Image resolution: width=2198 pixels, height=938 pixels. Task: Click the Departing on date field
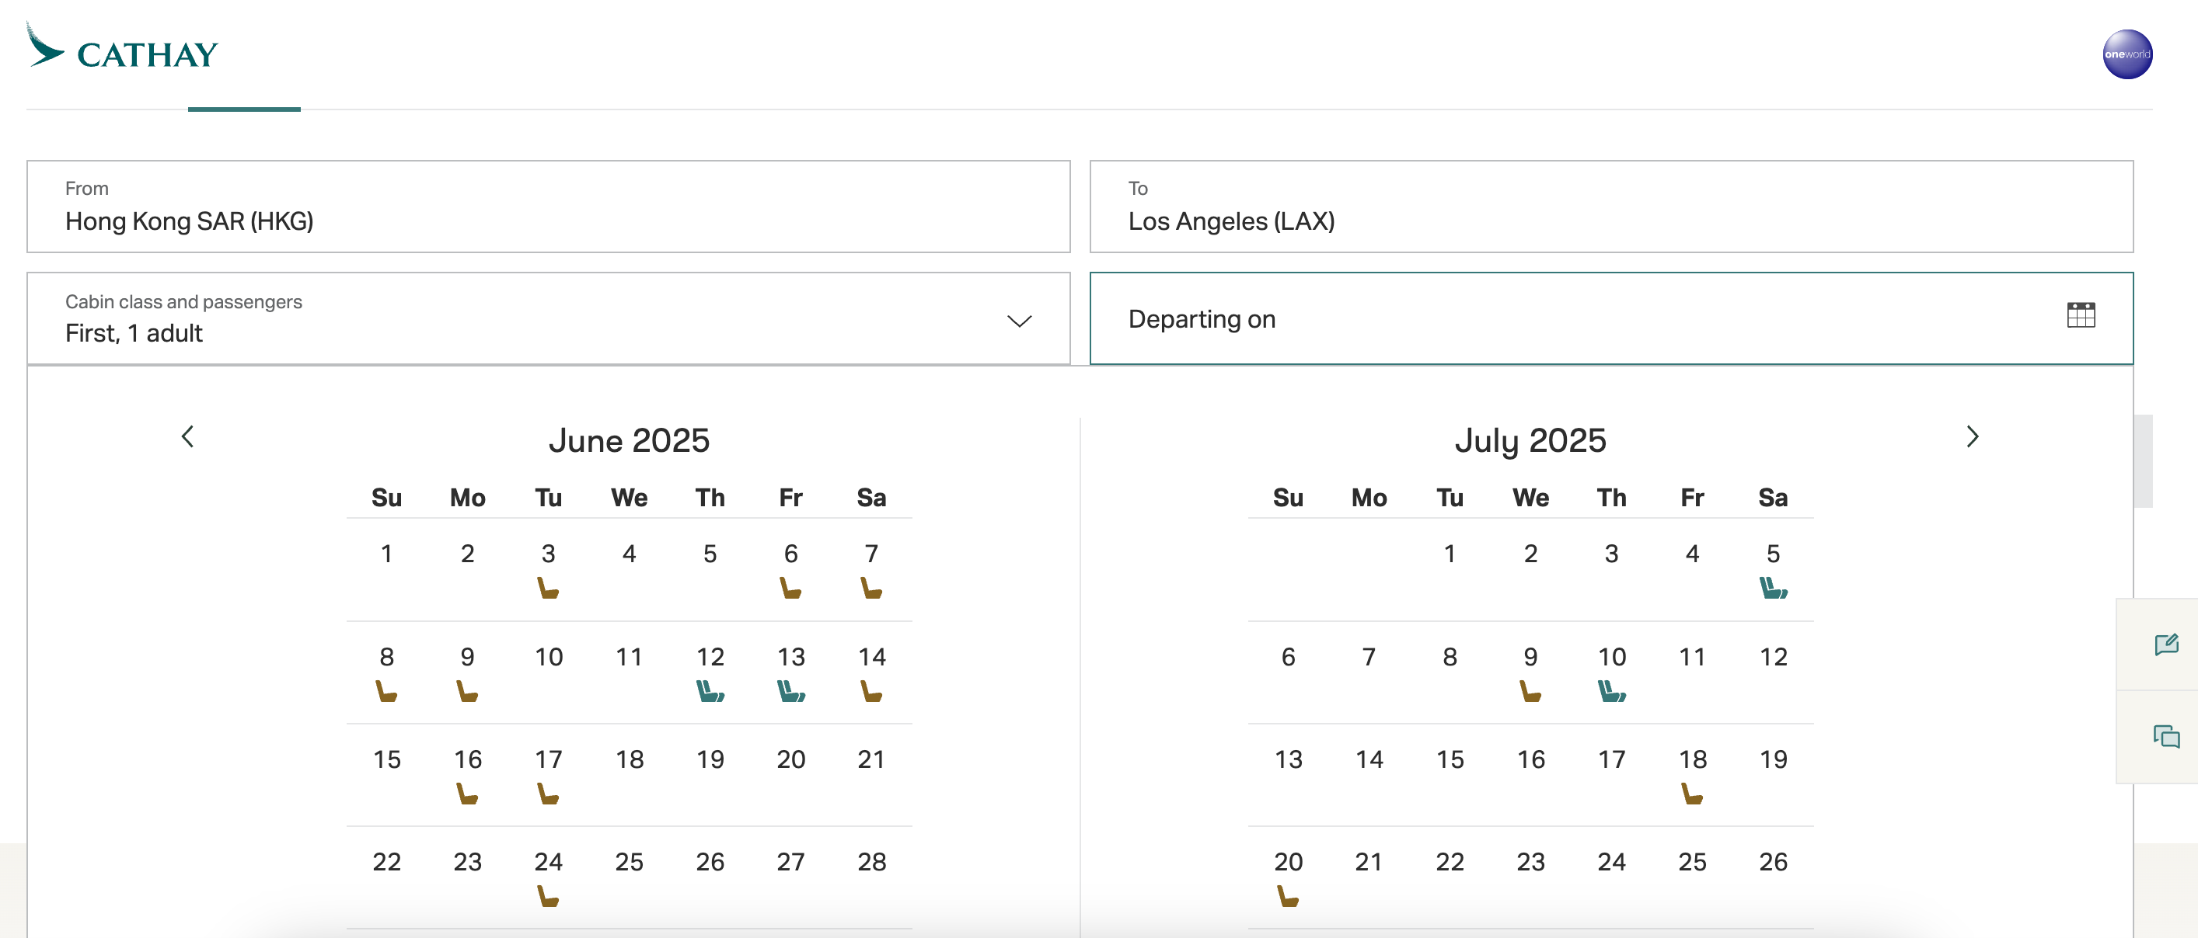(x=1611, y=319)
